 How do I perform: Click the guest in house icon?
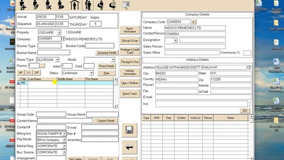point(75,5)
